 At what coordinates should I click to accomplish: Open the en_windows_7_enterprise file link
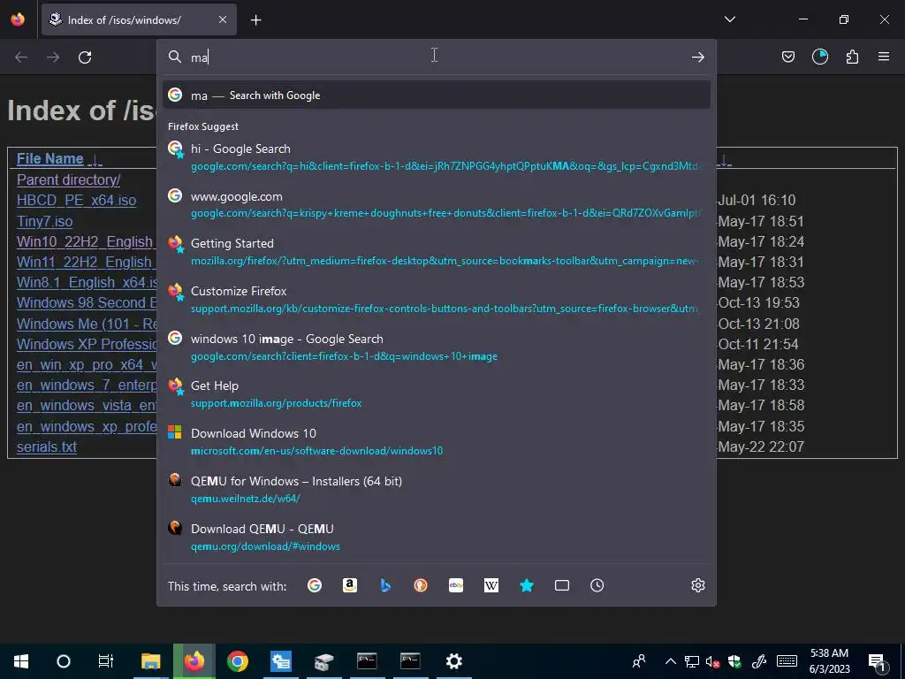click(x=87, y=385)
